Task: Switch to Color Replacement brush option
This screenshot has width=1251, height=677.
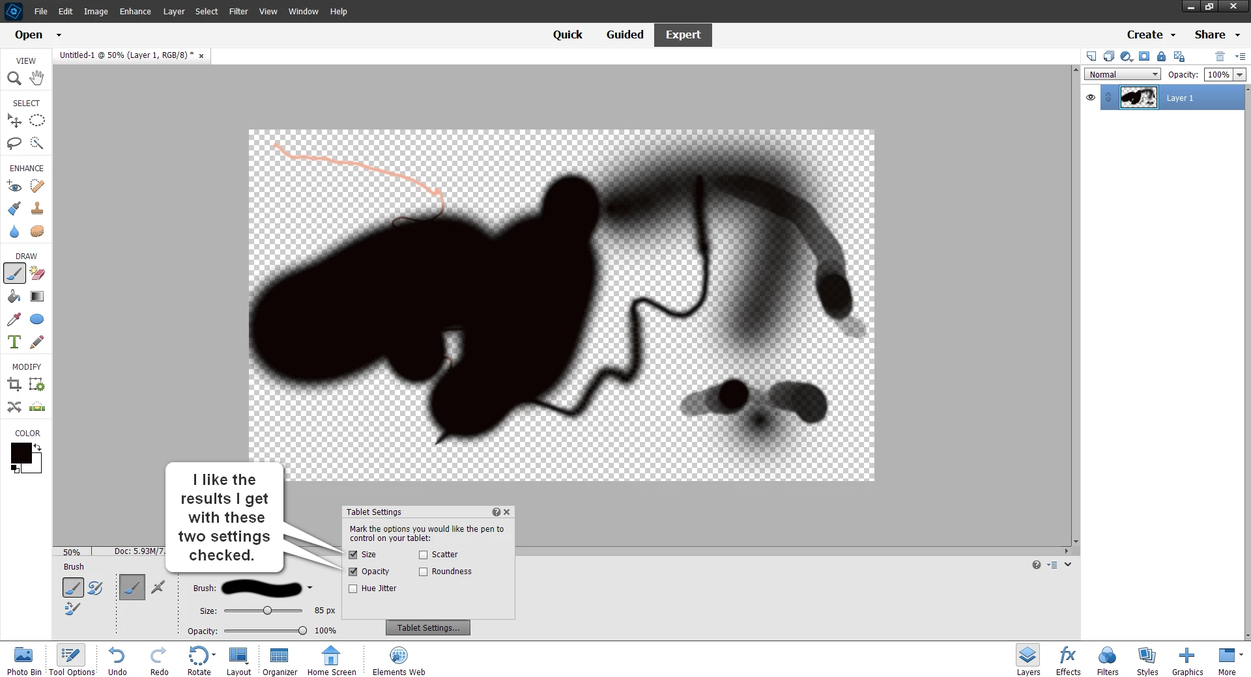Action: coord(72,609)
